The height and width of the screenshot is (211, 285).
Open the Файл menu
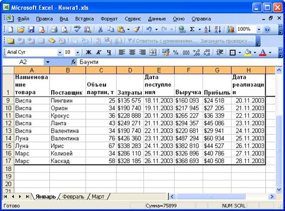tap(23, 19)
